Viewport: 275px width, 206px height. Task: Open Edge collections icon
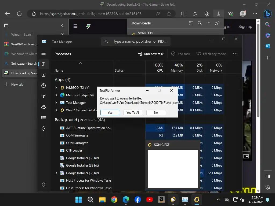(207, 14)
